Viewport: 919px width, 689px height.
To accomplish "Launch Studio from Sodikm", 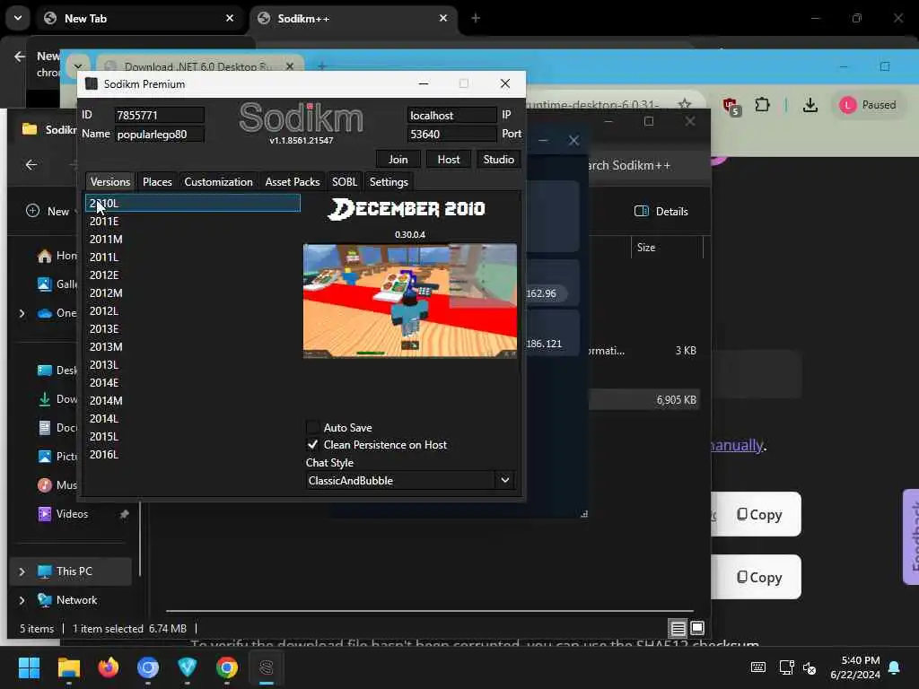I will (x=498, y=160).
